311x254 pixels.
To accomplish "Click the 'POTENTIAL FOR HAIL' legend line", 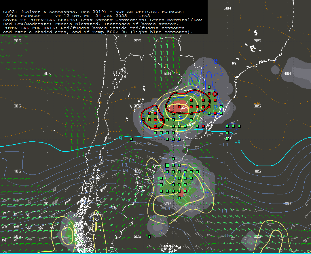I will click(94, 28).
